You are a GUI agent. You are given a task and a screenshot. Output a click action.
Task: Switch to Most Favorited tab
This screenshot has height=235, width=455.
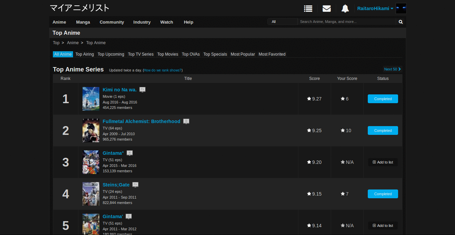pyautogui.click(x=272, y=54)
